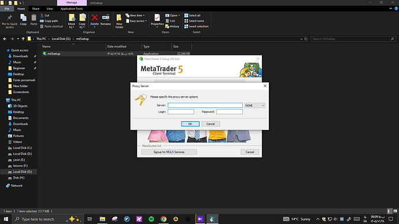Click the proxy Login input field

click(x=181, y=112)
